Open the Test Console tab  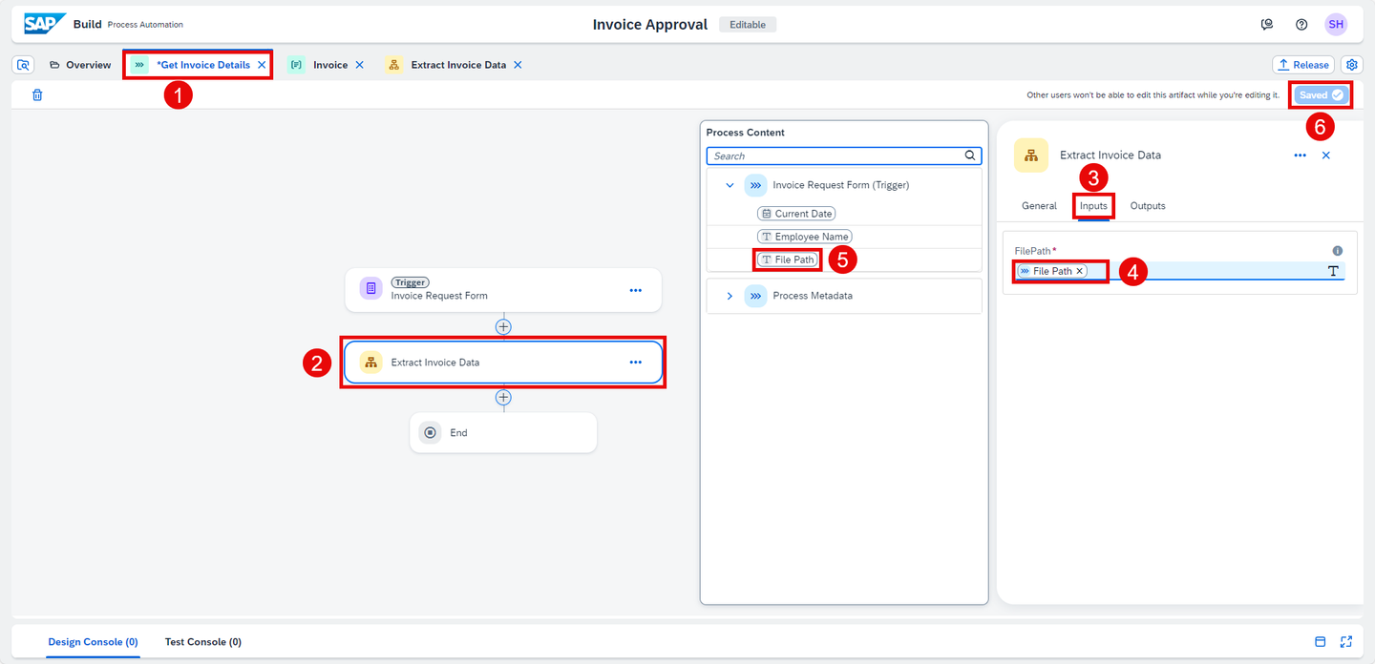coord(203,642)
